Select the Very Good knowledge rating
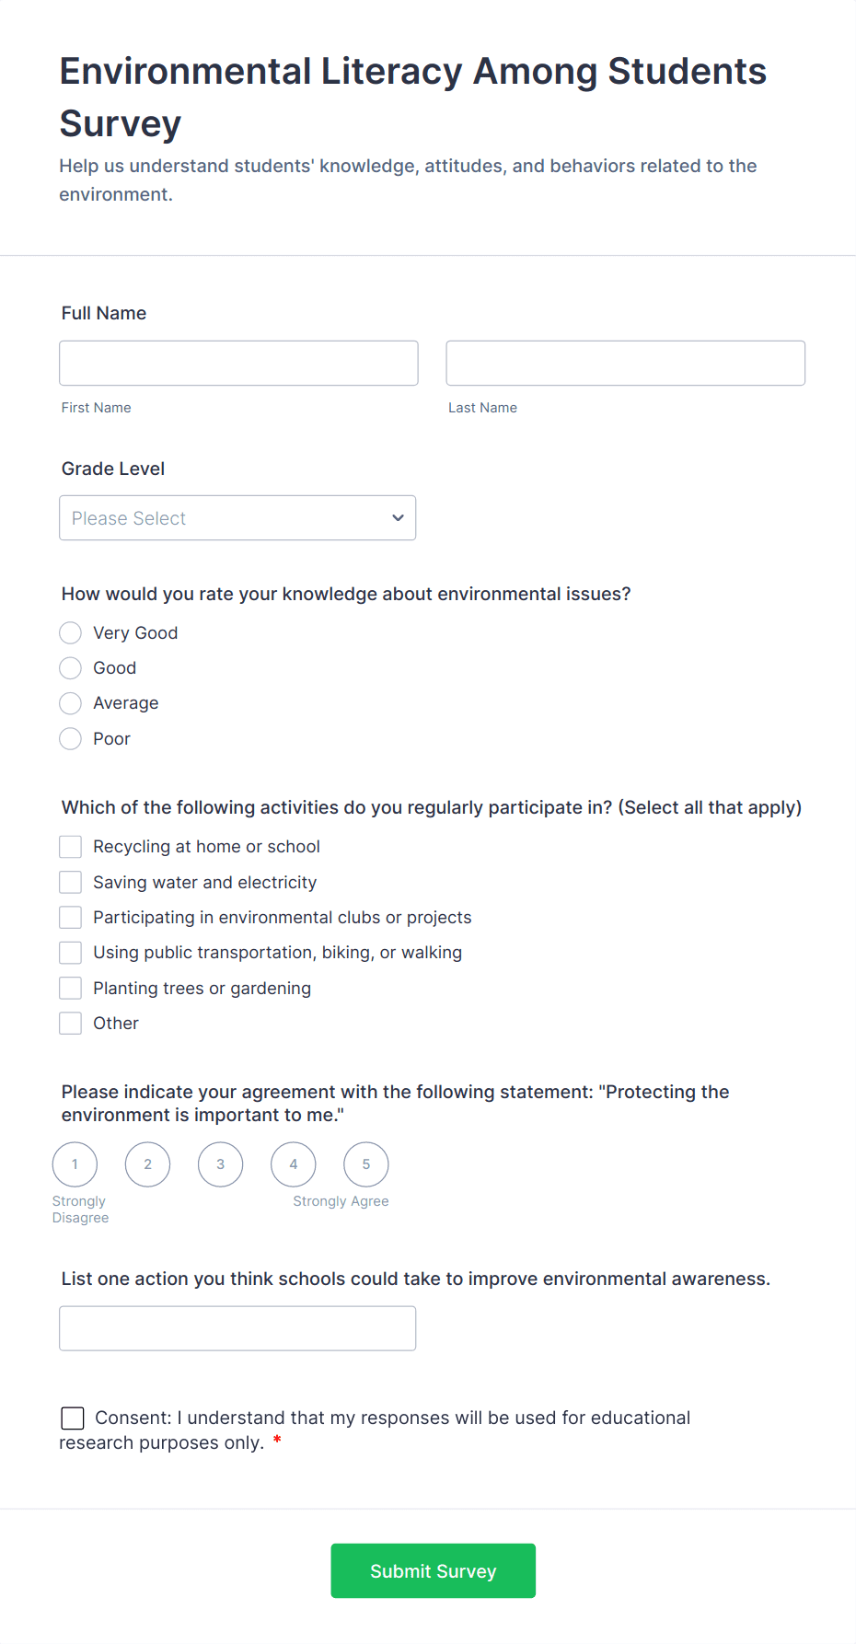 point(70,632)
